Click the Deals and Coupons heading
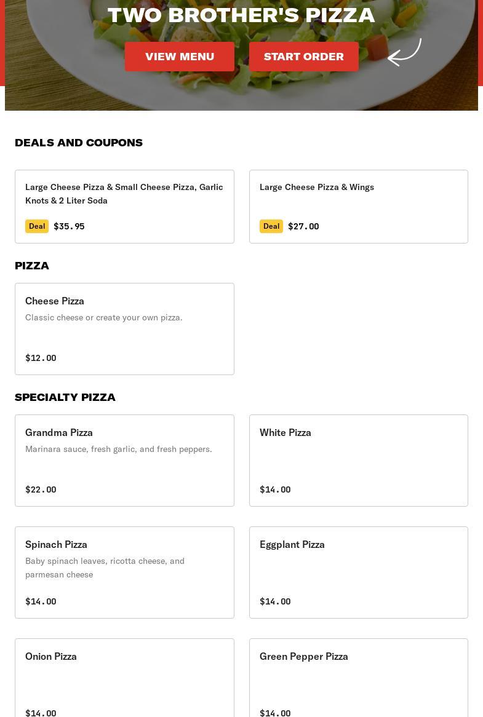483x717 pixels. pyautogui.click(x=79, y=143)
